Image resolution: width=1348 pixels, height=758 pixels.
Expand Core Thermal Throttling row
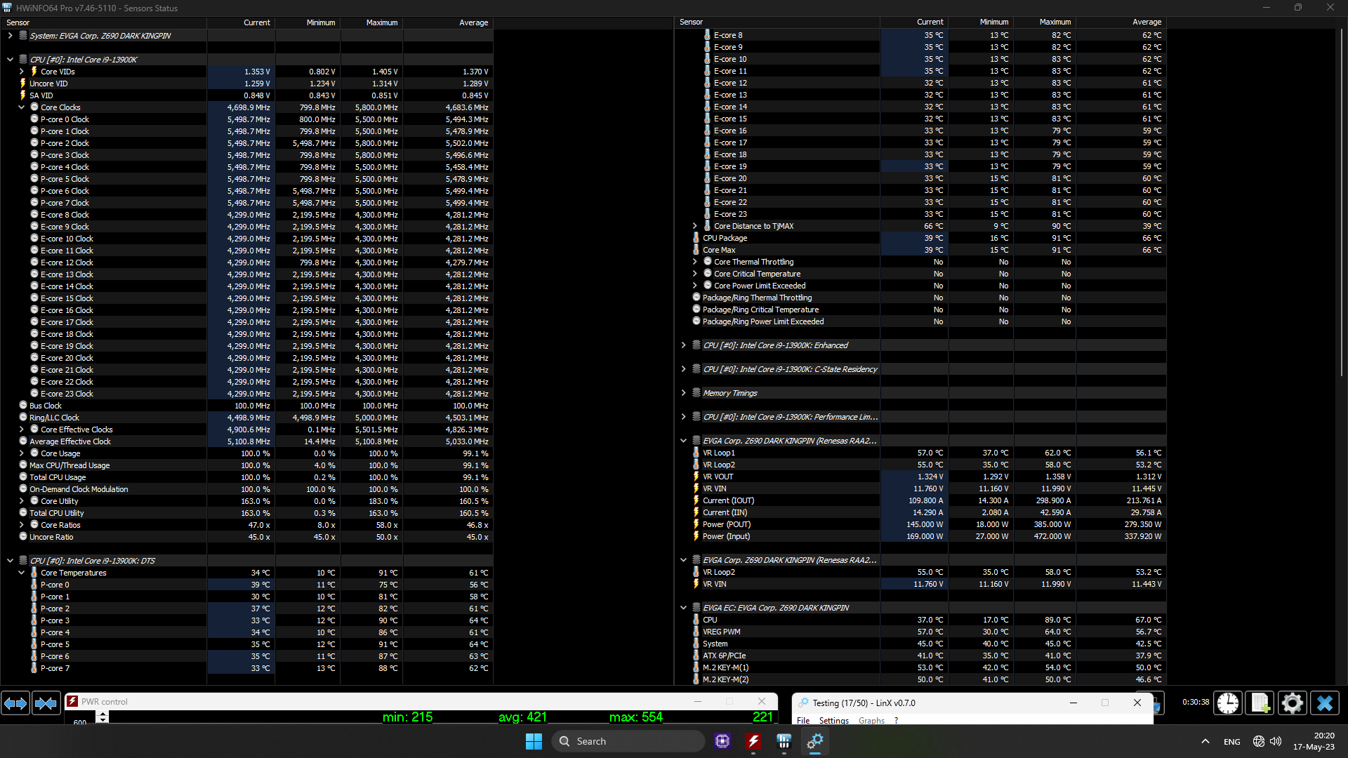coord(695,262)
